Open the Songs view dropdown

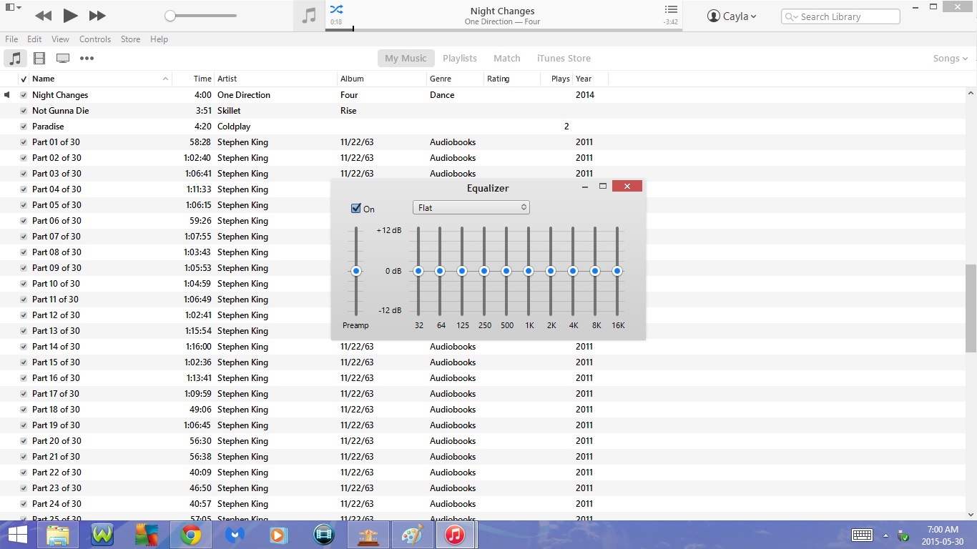[950, 59]
